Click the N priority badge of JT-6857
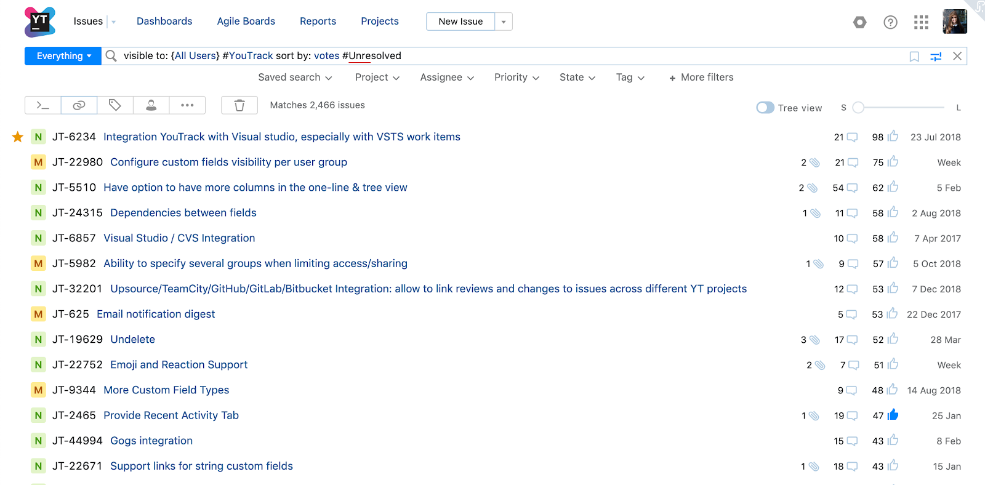This screenshot has width=985, height=485. (x=38, y=238)
